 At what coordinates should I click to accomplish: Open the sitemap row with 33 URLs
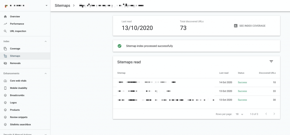(x=197, y=91)
